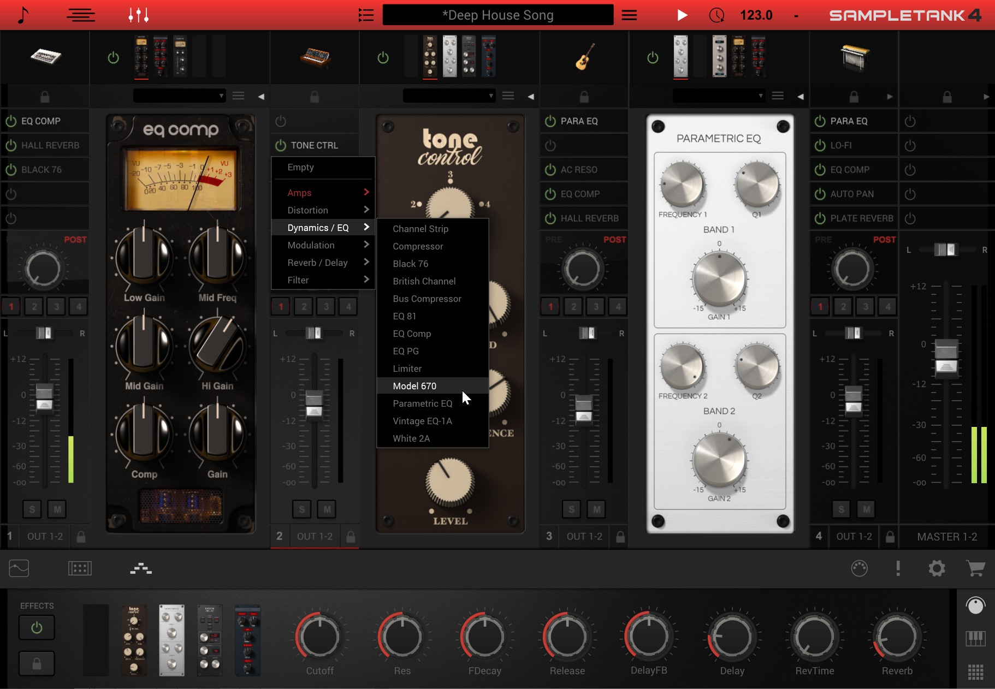The width and height of the screenshot is (995, 689).
Task: Mute channel 1 with M button
Action: [x=57, y=509]
